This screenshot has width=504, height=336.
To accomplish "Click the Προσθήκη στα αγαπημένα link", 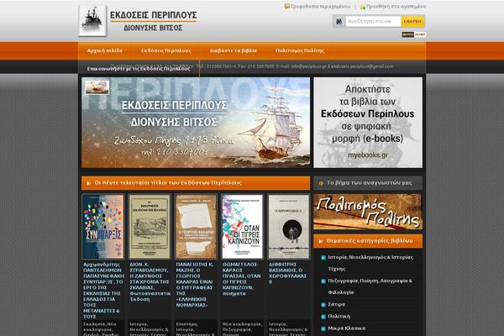I will click(396, 7).
